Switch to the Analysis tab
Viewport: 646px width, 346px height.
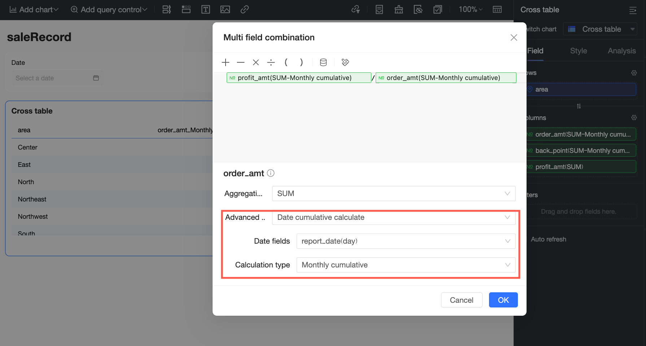click(622, 51)
